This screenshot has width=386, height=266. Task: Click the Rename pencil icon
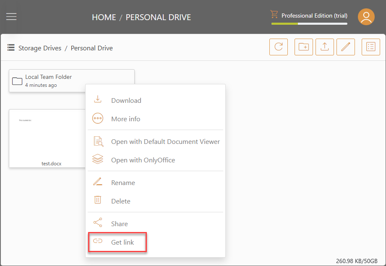click(97, 182)
